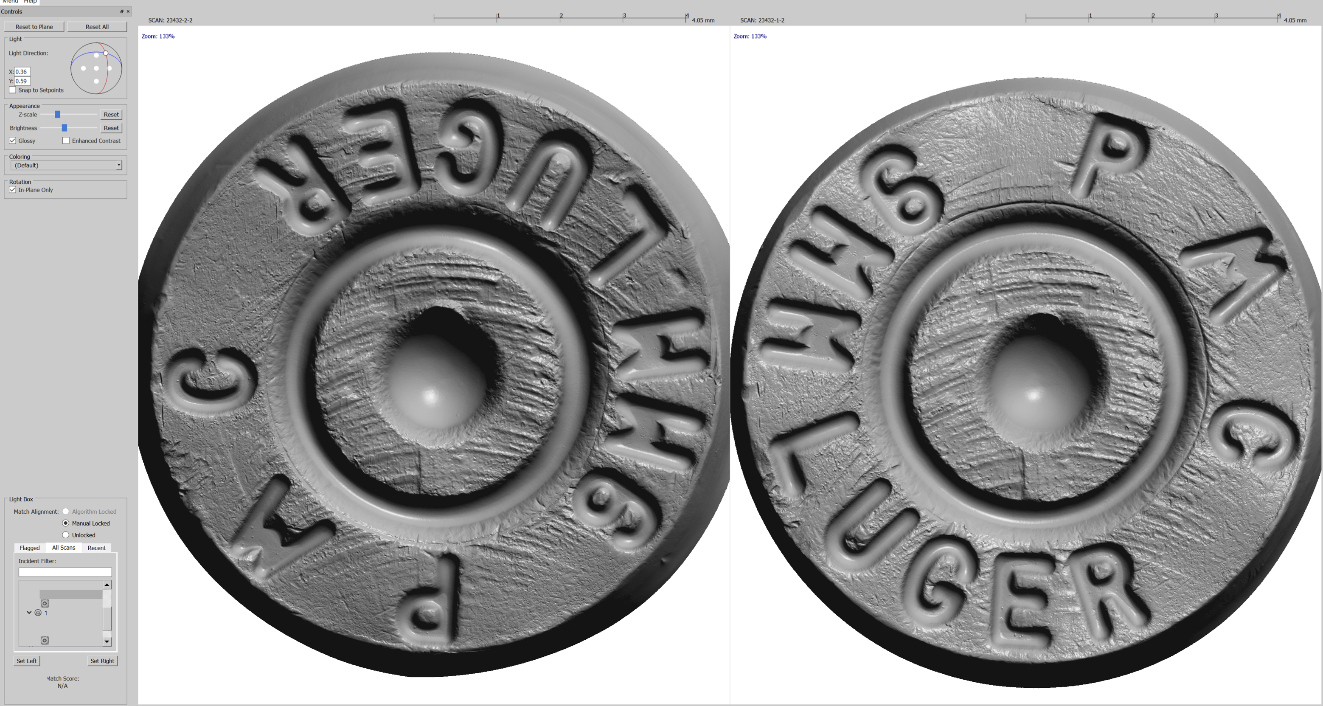The width and height of the screenshot is (1323, 706).
Task: Click left viewer 'Zoom: 133%' text
Action: (158, 36)
